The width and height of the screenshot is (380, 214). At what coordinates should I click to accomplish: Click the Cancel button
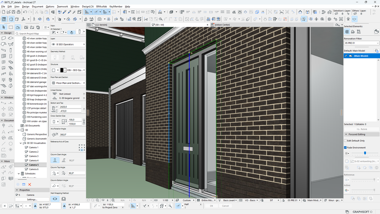click(x=226, y=206)
